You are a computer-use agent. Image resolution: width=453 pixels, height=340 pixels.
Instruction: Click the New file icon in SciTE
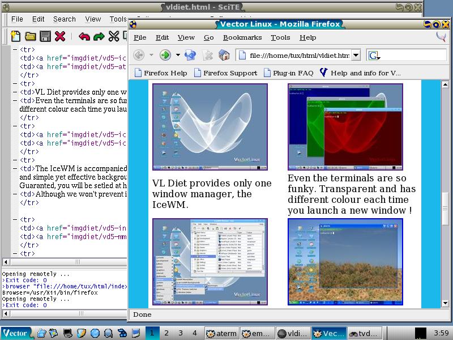tap(16, 36)
